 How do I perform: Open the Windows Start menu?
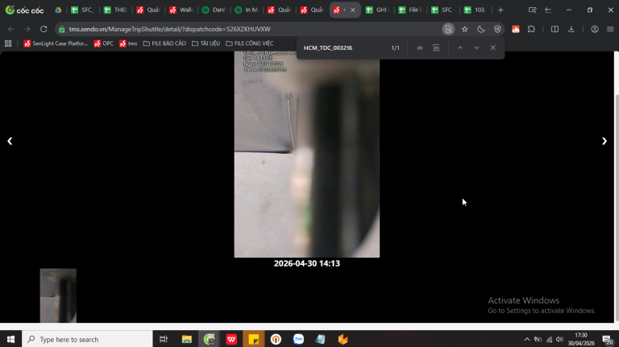10,339
